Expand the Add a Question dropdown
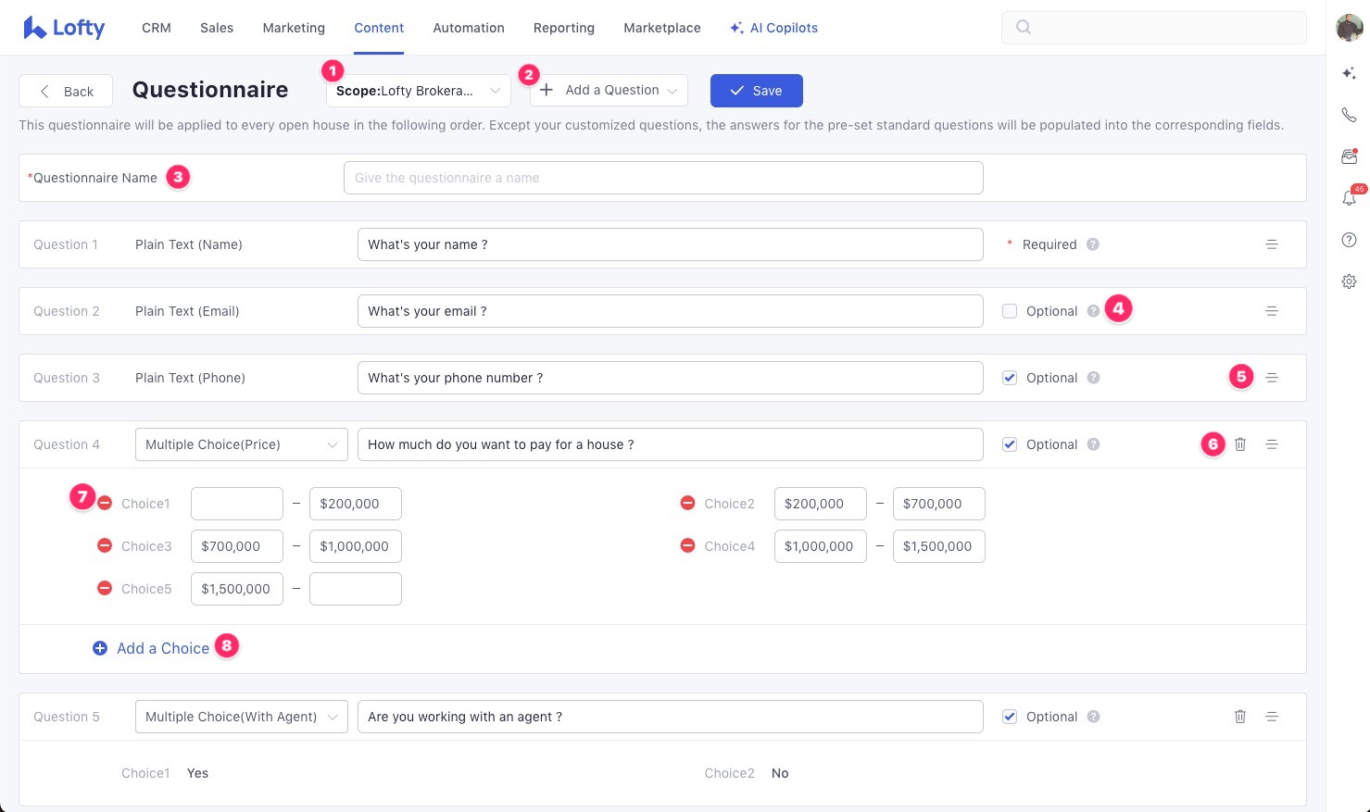Viewport: 1370px width, 812px height. click(x=610, y=90)
